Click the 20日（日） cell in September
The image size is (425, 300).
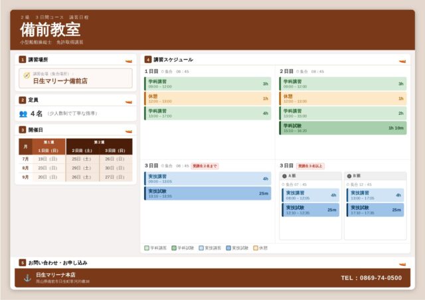(48, 177)
